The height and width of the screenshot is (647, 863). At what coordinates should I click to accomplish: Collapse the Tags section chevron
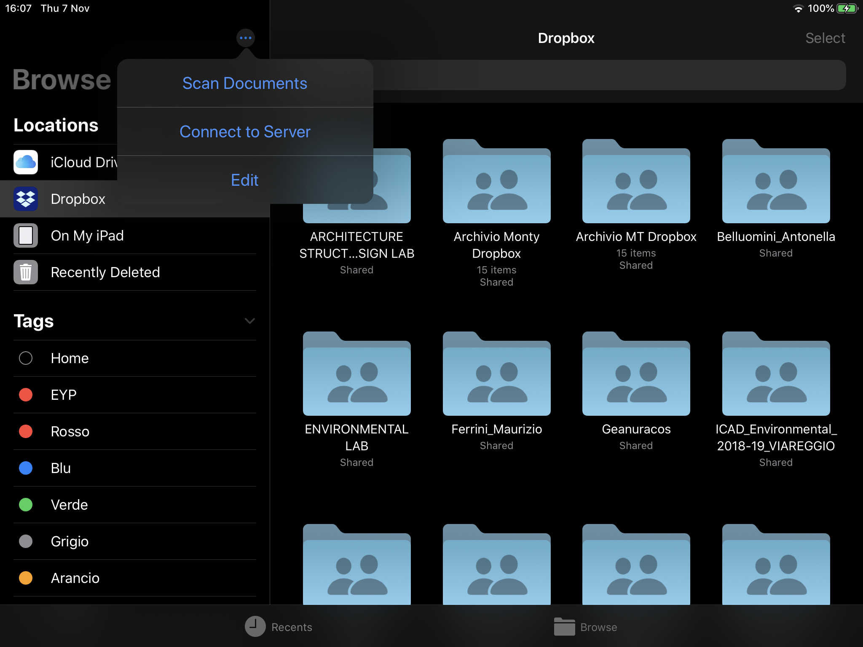249,321
